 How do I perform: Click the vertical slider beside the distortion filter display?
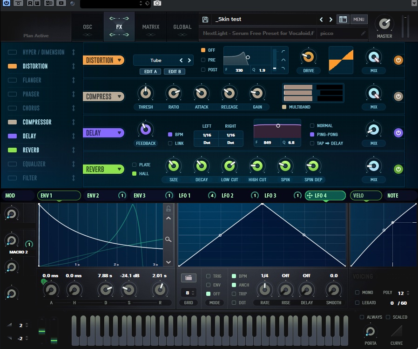(x=274, y=61)
